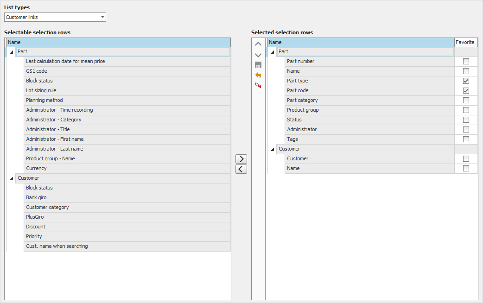The image size is (483, 303).
Task: Click the move row up arrow
Action: pyautogui.click(x=258, y=44)
